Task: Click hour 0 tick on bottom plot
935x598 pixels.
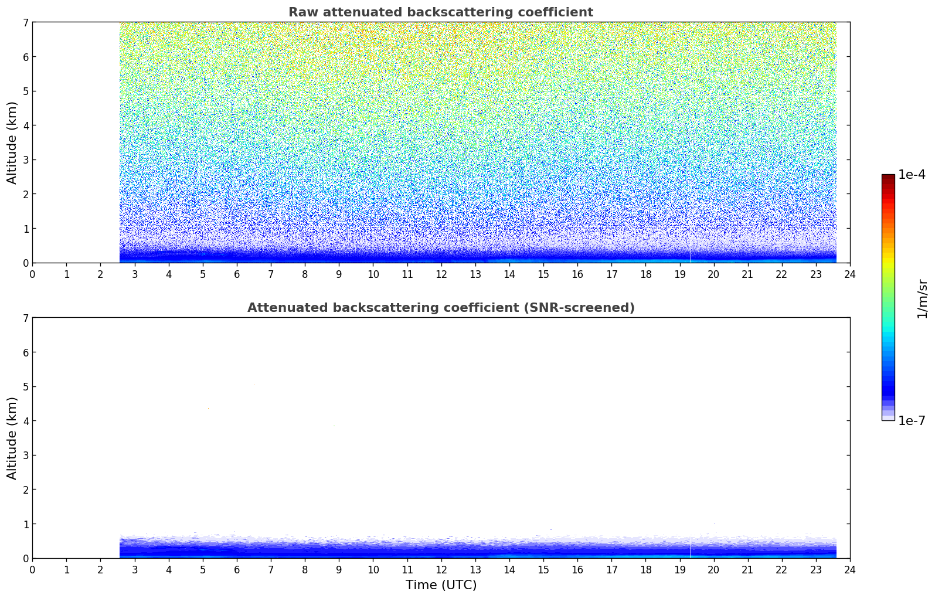Action: coord(32,569)
